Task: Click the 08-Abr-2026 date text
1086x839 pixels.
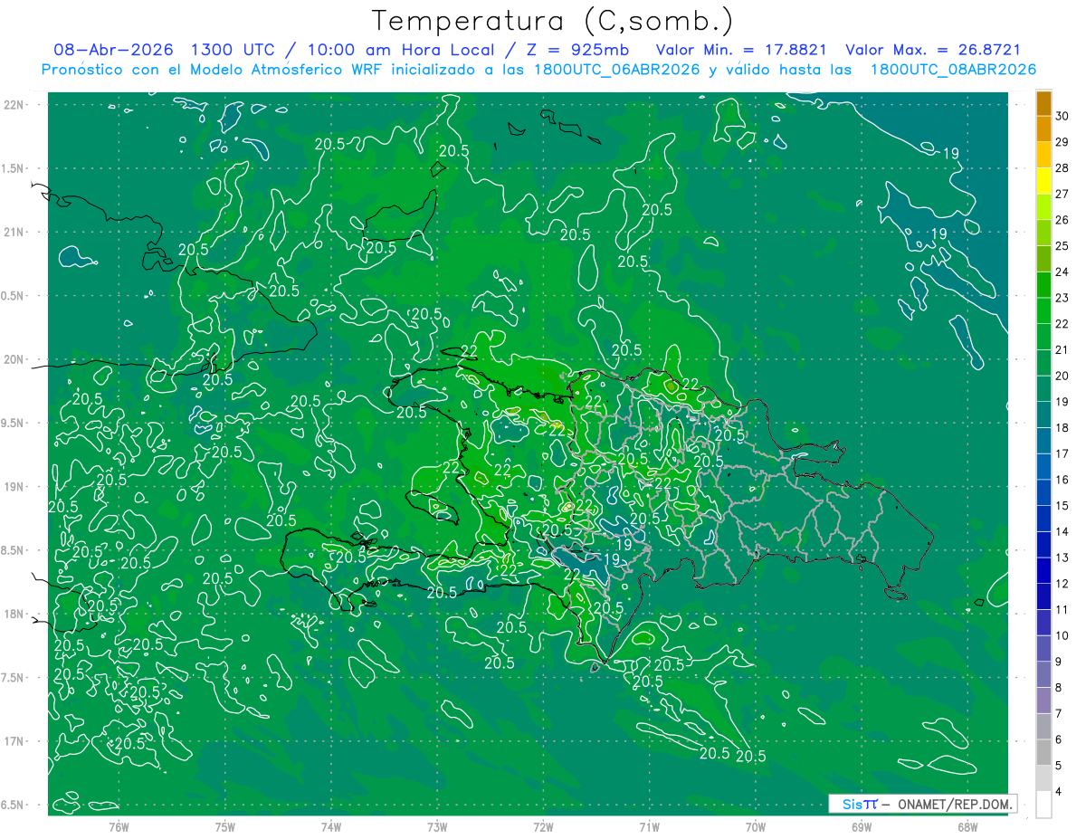Action: click(x=113, y=50)
